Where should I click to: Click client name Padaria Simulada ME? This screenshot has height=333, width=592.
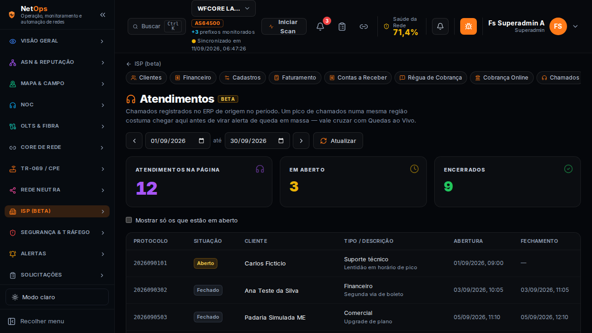(x=275, y=317)
